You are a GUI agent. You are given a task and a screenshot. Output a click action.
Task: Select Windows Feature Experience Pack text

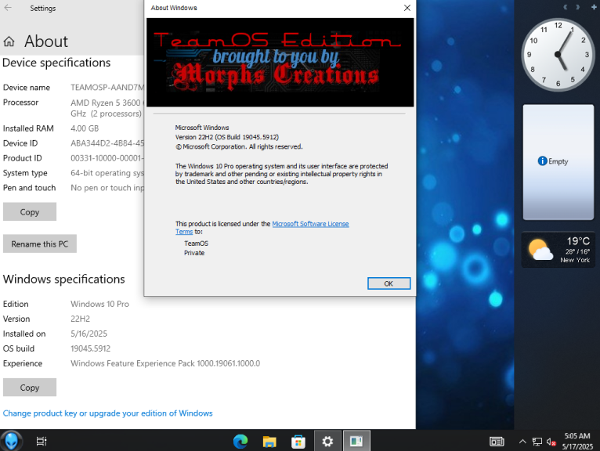pos(165,363)
